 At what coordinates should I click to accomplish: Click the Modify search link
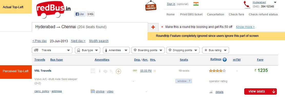pyautogui.click(x=99, y=41)
